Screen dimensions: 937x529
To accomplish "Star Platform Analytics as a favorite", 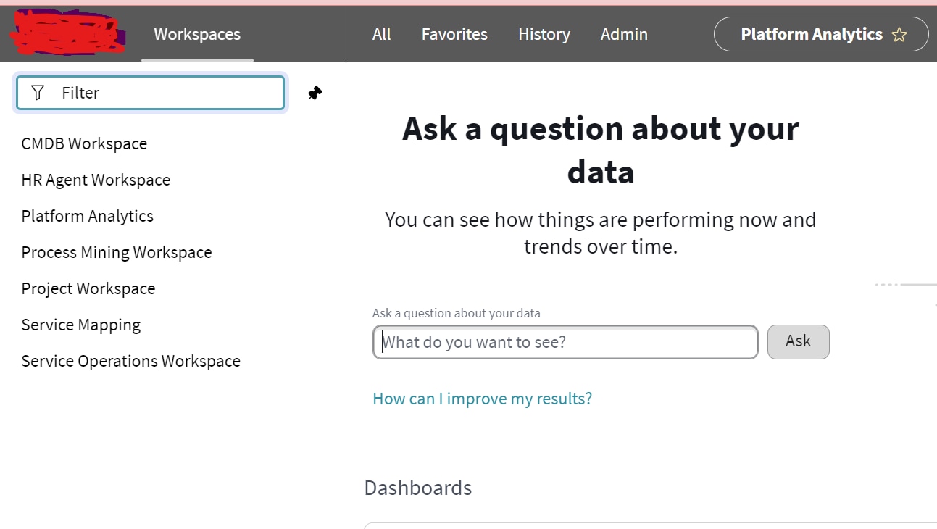I will pyautogui.click(x=899, y=33).
